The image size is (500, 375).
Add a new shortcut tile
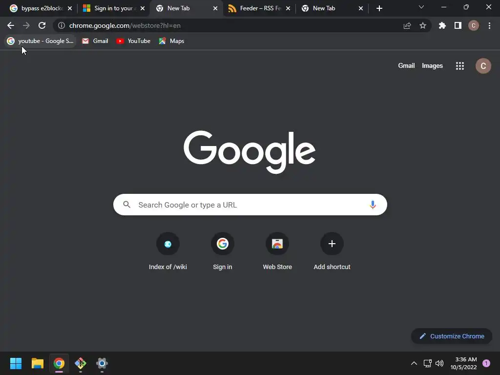point(332,251)
